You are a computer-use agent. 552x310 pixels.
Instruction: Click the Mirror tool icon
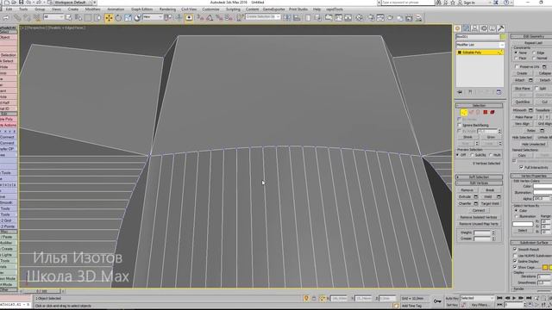click(x=287, y=17)
